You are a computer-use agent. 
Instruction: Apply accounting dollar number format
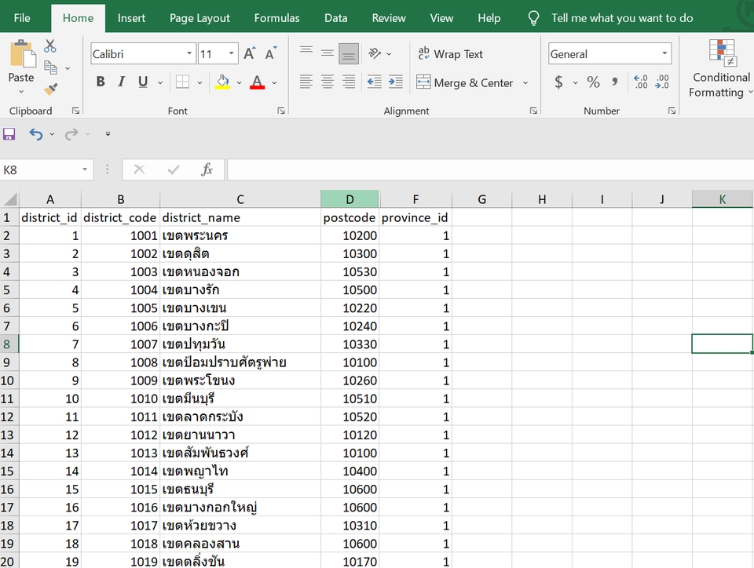[x=558, y=82]
